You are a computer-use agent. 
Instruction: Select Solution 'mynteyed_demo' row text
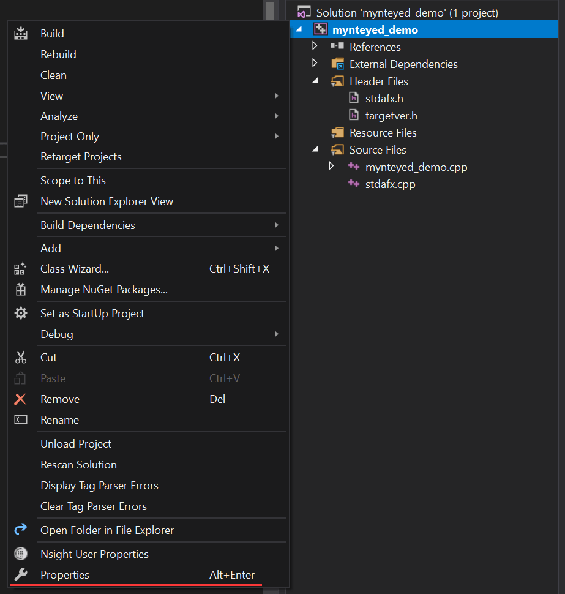407,12
